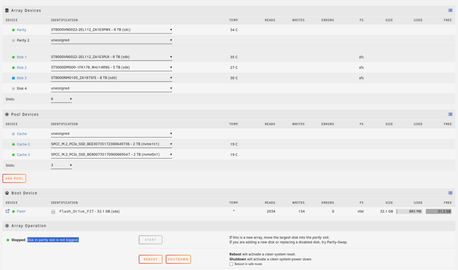Click the Disk 1 green status indicator
Screen dimensions: 458x270
tap(13, 58)
